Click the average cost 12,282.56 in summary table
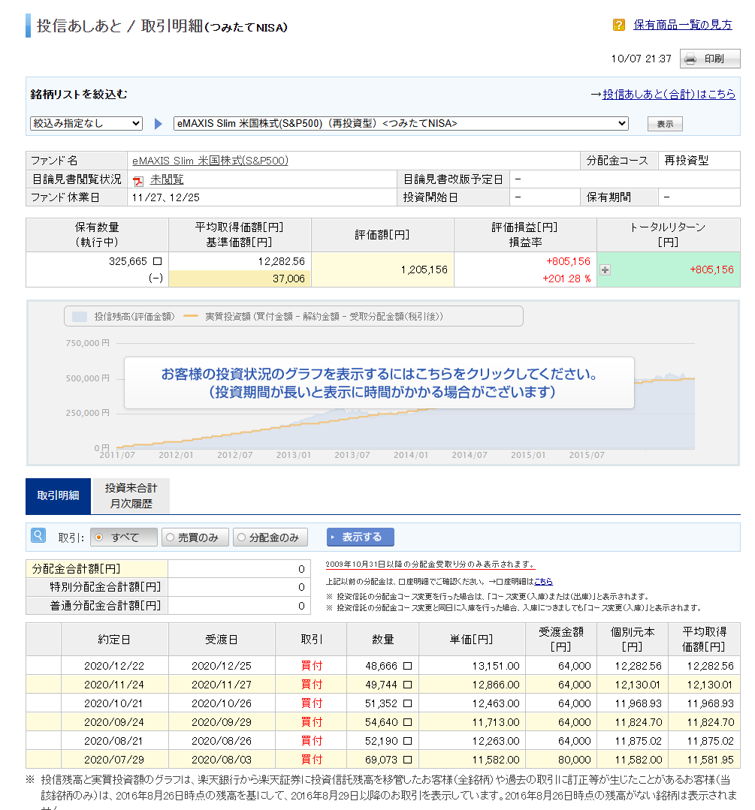The width and height of the screenshot is (755, 810). click(282, 261)
